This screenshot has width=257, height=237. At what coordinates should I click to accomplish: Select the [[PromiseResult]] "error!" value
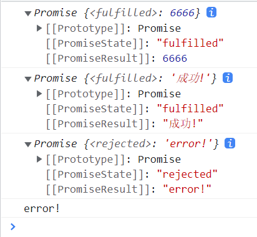pyautogui.click(x=187, y=190)
